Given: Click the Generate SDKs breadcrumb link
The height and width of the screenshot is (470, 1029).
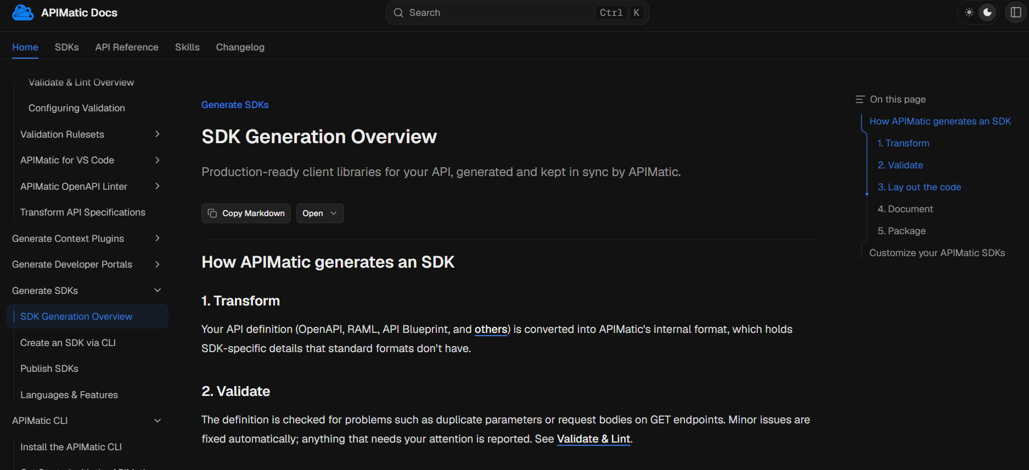Looking at the screenshot, I should (235, 105).
